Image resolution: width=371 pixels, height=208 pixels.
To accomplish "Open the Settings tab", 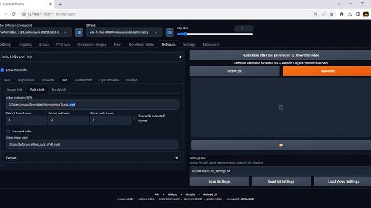I will tap(189, 44).
